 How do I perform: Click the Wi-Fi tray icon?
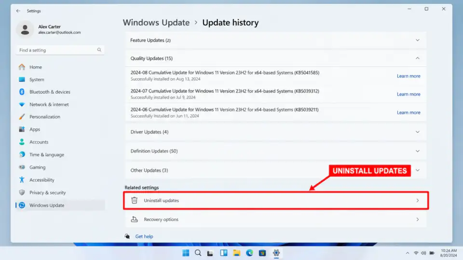[x=416, y=253]
